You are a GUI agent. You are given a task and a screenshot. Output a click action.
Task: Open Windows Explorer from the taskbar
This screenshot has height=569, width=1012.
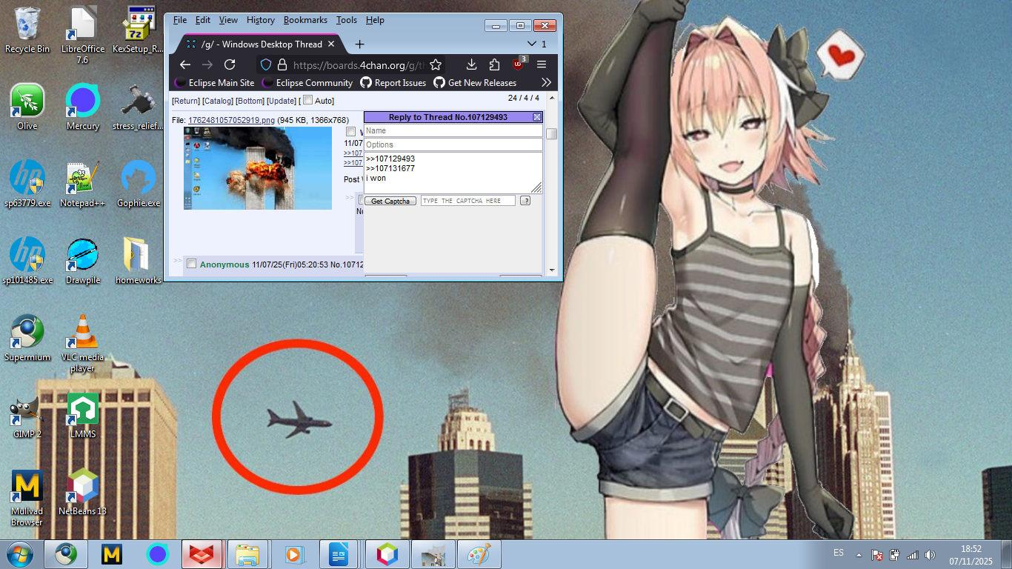tap(247, 554)
